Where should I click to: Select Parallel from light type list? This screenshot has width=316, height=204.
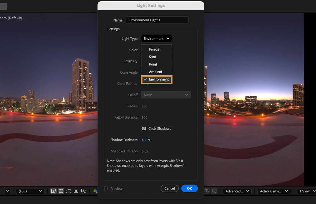[155, 49]
